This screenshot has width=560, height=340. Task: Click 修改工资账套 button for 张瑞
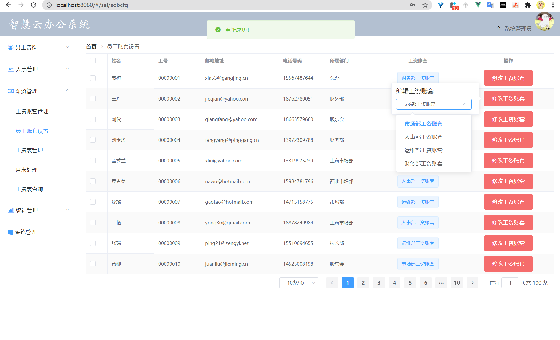pyautogui.click(x=508, y=243)
